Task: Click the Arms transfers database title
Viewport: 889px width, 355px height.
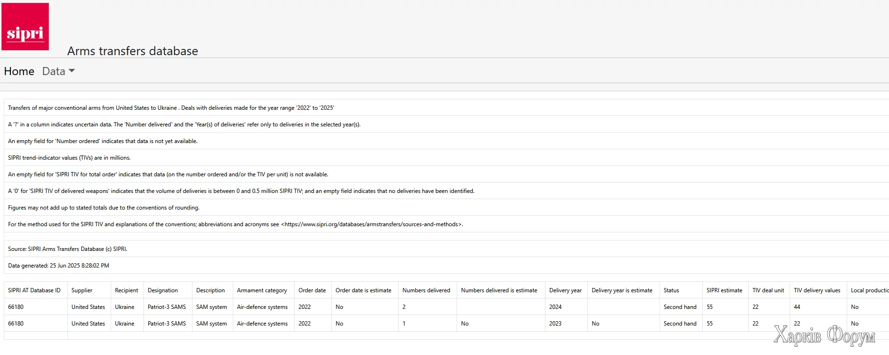Action: coord(133,51)
